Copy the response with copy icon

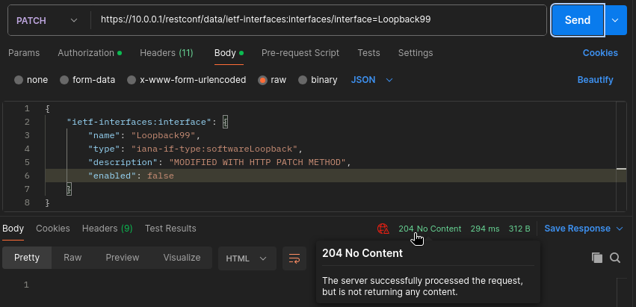pyautogui.click(x=596, y=258)
